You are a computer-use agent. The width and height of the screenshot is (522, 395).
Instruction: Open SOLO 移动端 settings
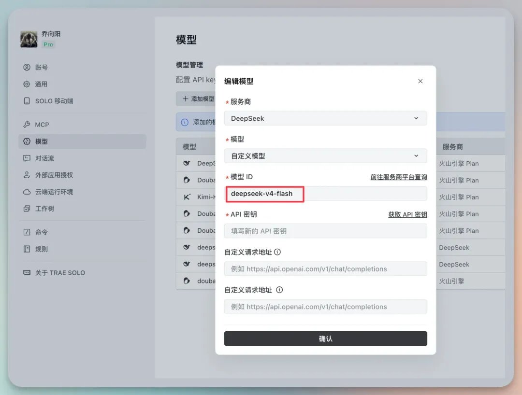82,101
